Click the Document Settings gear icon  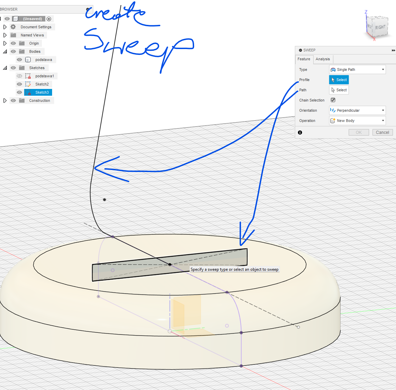tap(13, 27)
